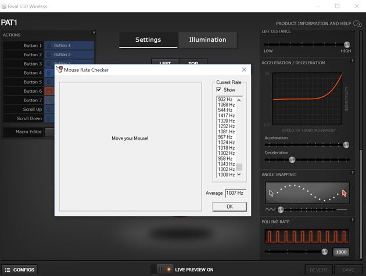Click the Scroll Down label row
Image resolution: width=366 pixels, height=276 pixels.
point(23,118)
